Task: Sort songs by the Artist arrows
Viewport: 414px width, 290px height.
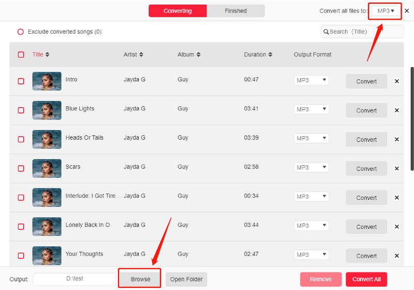Action: coord(141,54)
